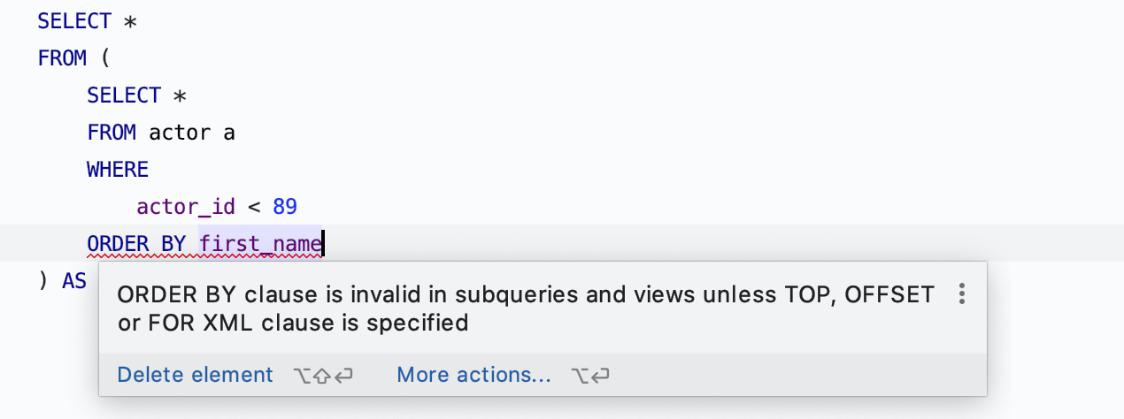Image resolution: width=1124 pixels, height=419 pixels.
Task: Click the outer SELECT keyword on the first line
Action: (74, 21)
